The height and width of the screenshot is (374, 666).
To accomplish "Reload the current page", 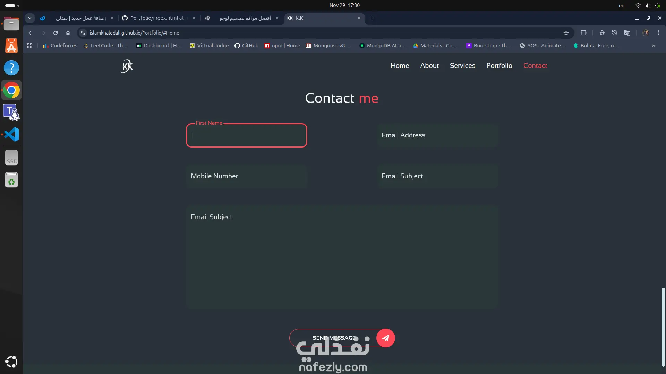I will coord(55,33).
